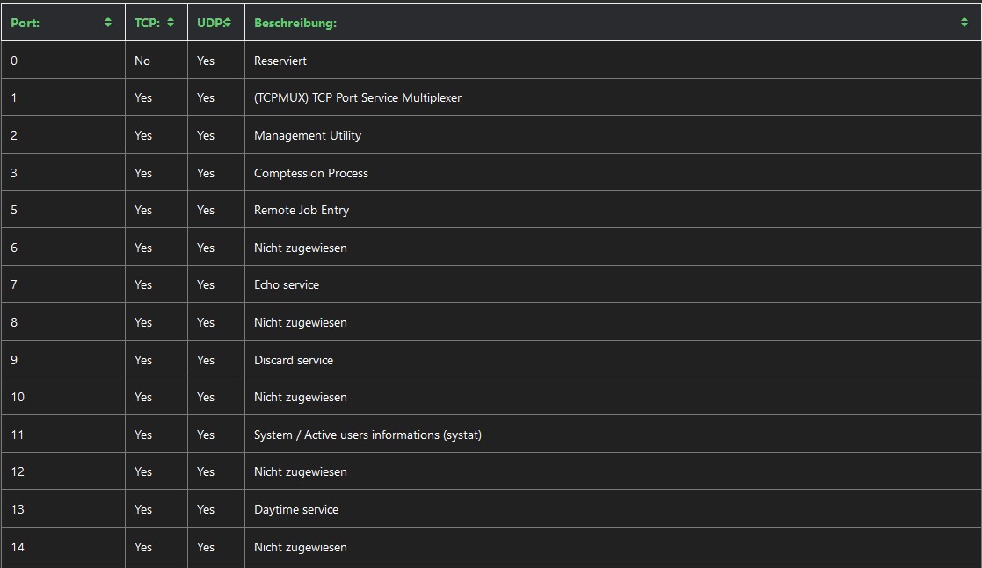This screenshot has height=568, width=982.
Task: Click the TCP Yes value for port 5
Action: tap(142, 210)
